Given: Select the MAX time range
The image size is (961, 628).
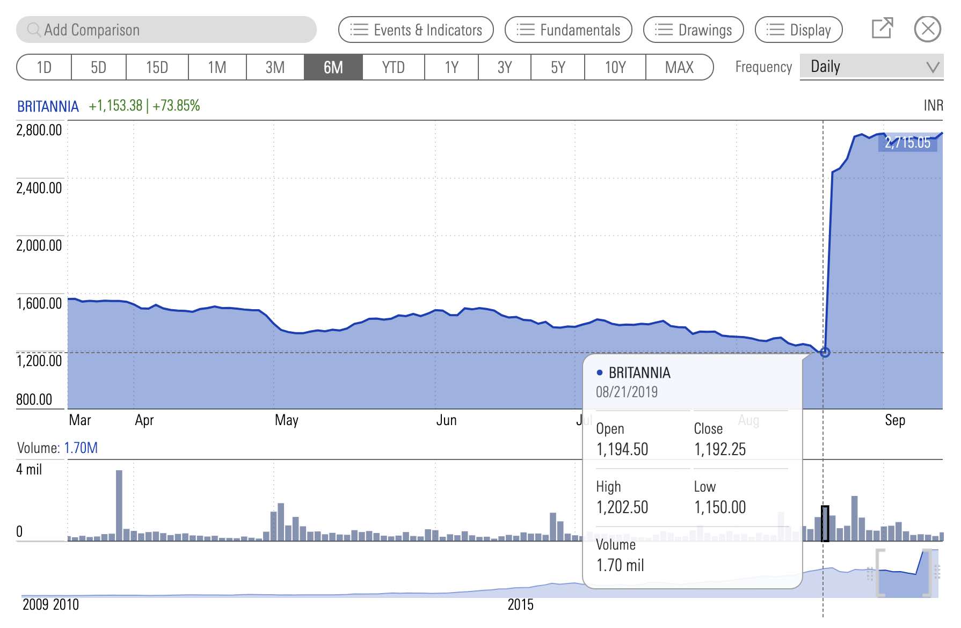Looking at the screenshot, I should [x=680, y=67].
